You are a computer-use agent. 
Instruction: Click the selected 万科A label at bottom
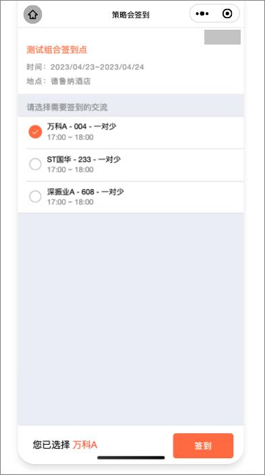tap(85, 445)
